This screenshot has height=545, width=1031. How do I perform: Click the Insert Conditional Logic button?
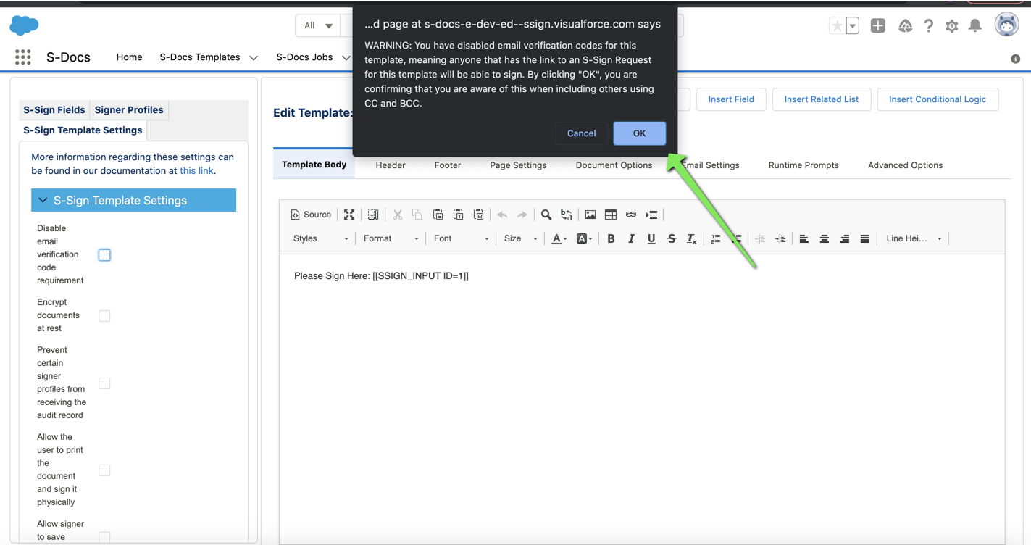point(938,99)
